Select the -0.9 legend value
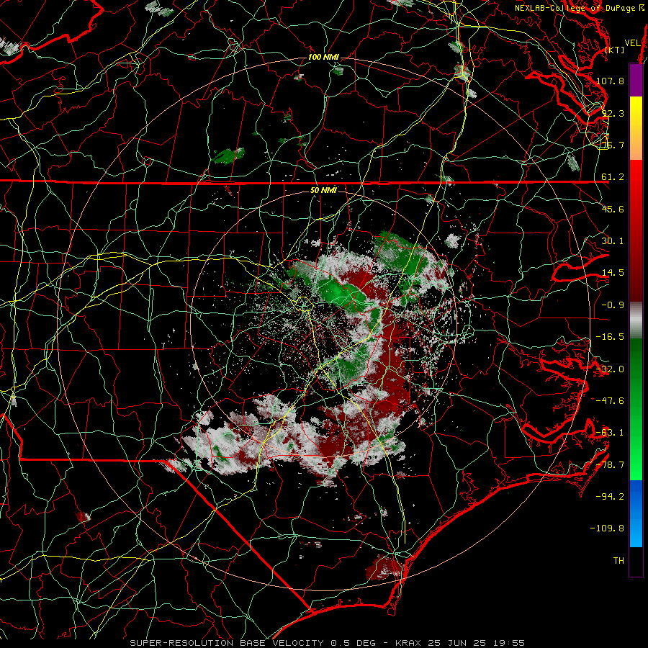This screenshot has height=648, width=648. 613,305
